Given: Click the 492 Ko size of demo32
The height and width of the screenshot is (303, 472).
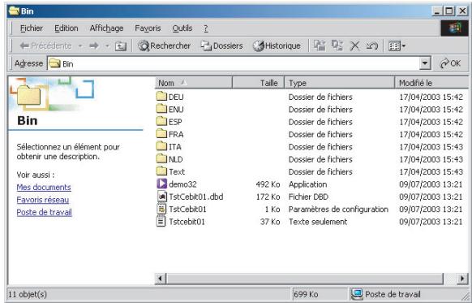Looking at the screenshot, I should 268,184.
